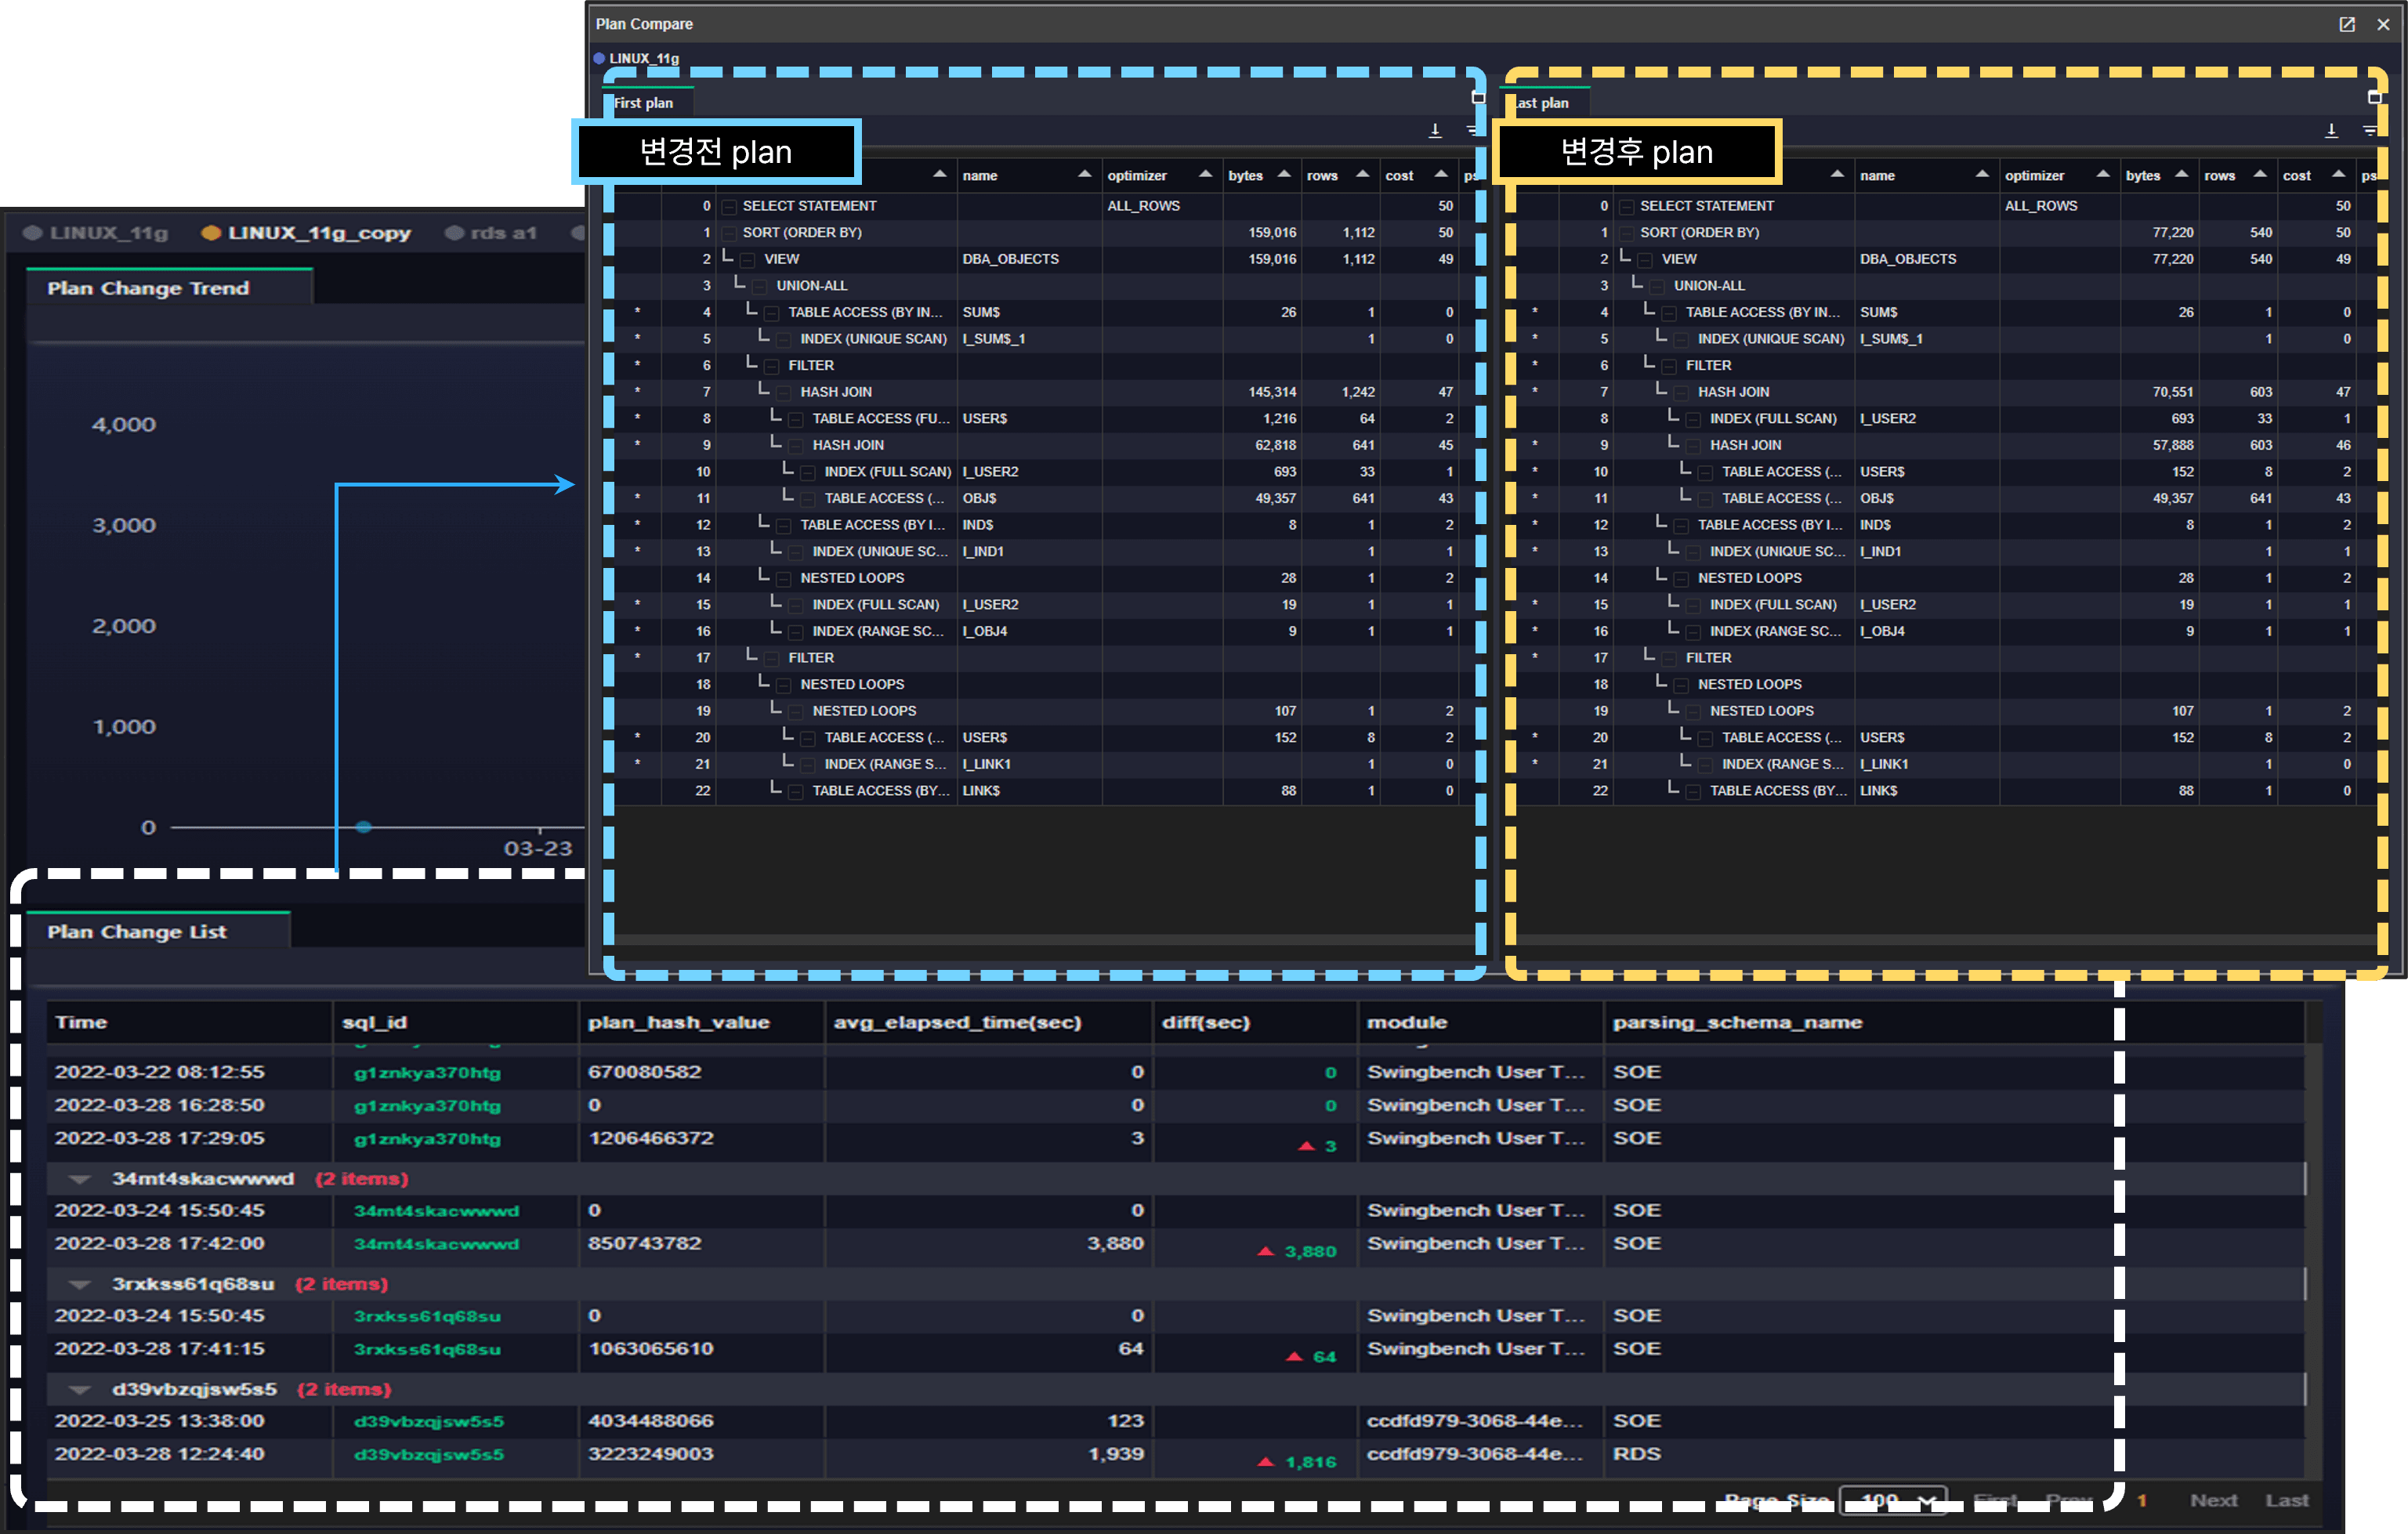Sort Last plan by rows arrow
The width and height of the screenshot is (2408, 1534).
pos(2260,174)
